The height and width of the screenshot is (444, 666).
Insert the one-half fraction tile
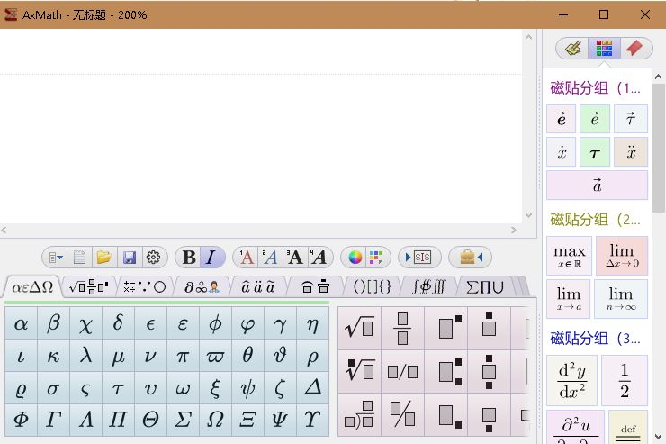(x=625, y=380)
